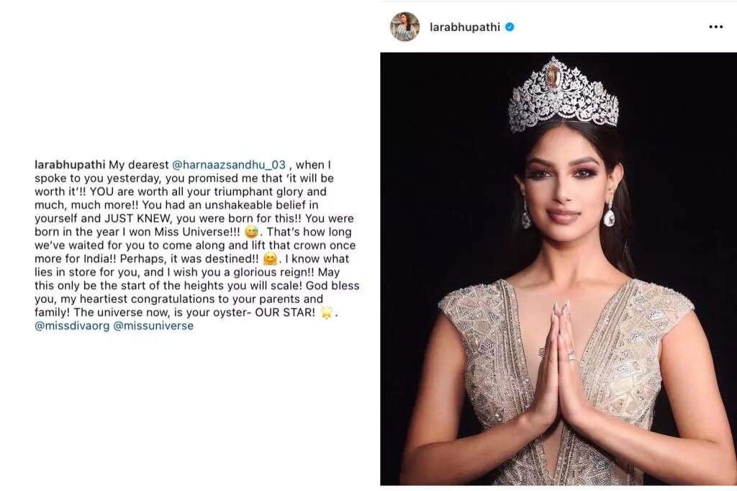Image resolution: width=737 pixels, height=491 pixels.
Task: Click the 'OUR STAR!' text in caption
Action: (285, 312)
